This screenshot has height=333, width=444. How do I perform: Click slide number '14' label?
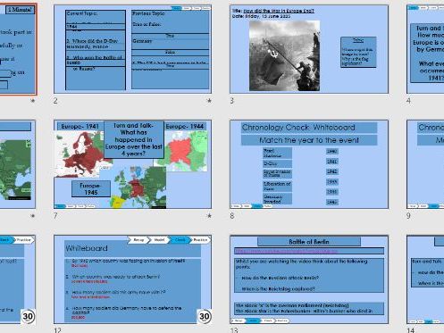coord(410,330)
